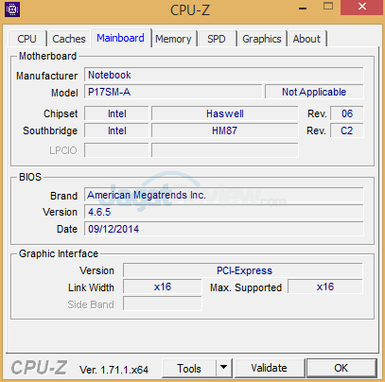This screenshot has width=385, height=382.
Task: Expand the Tools dropdown arrow
Action: tap(224, 368)
